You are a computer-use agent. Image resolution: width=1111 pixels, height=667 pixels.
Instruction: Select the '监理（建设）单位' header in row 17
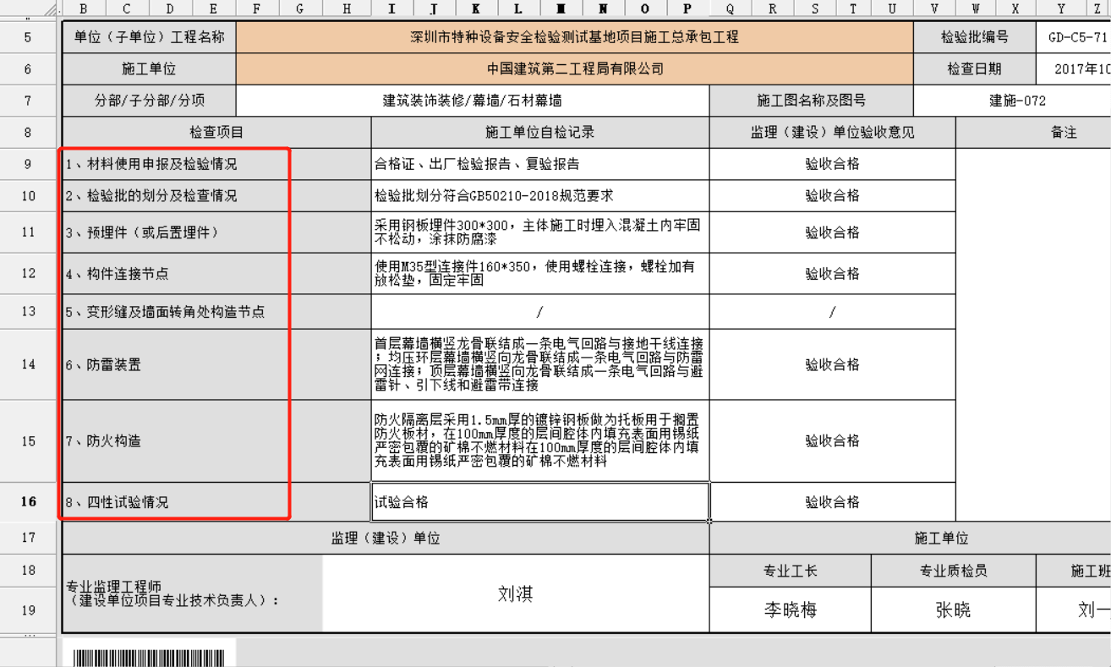386,539
